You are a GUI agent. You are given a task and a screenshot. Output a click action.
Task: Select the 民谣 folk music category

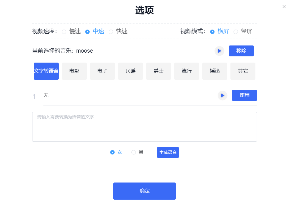point(130,71)
